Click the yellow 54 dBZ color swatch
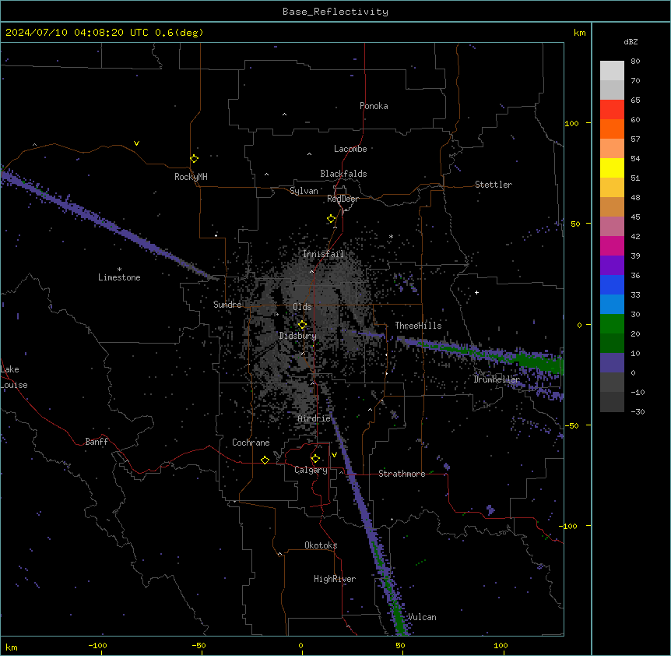671x656 pixels. click(612, 168)
